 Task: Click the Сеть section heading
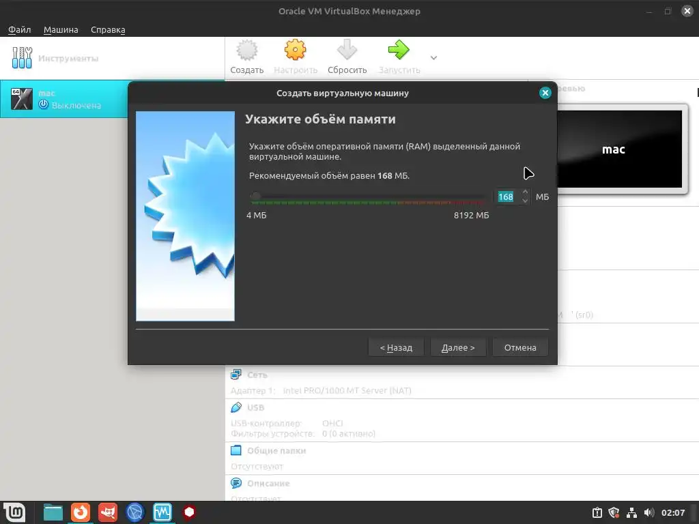257,375
